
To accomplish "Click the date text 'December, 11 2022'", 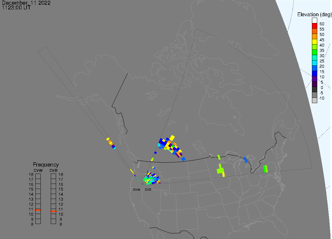I will [x=26, y=3].
